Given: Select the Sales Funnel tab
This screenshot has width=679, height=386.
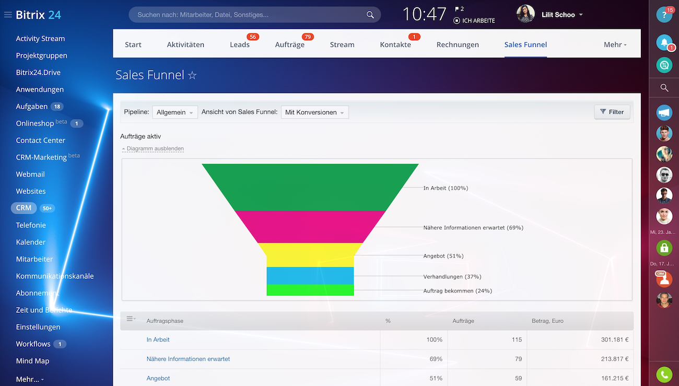Looking at the screenshot, I should [x=525, y=44].
